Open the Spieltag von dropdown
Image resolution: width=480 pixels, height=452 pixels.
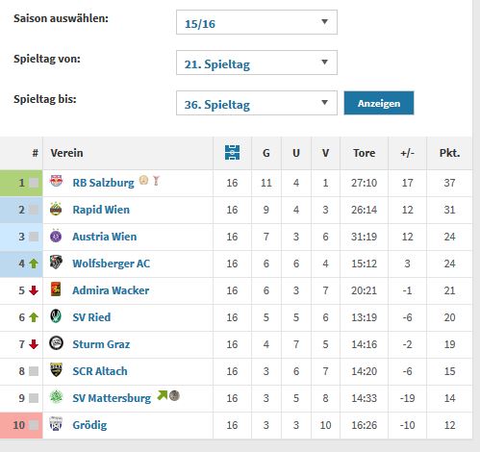(x=257, y=63)
